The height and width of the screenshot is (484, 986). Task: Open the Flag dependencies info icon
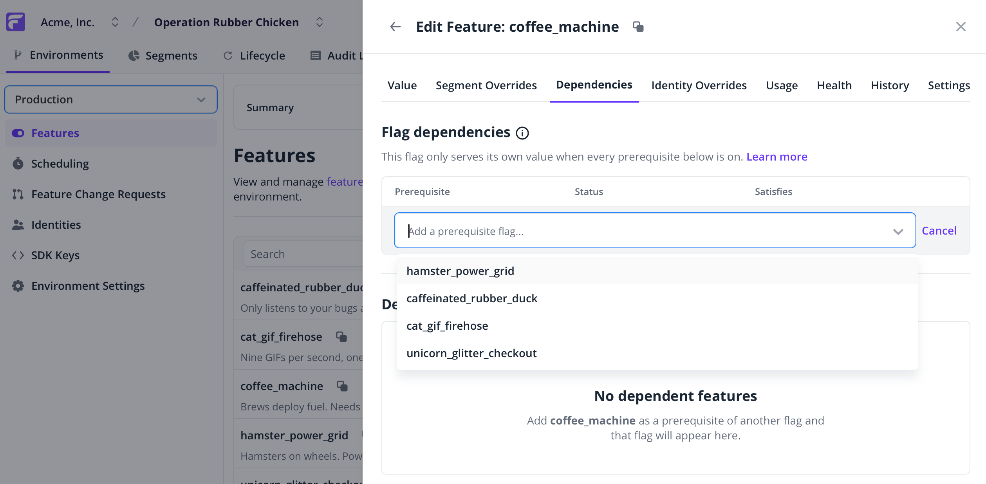pos(522,133)
